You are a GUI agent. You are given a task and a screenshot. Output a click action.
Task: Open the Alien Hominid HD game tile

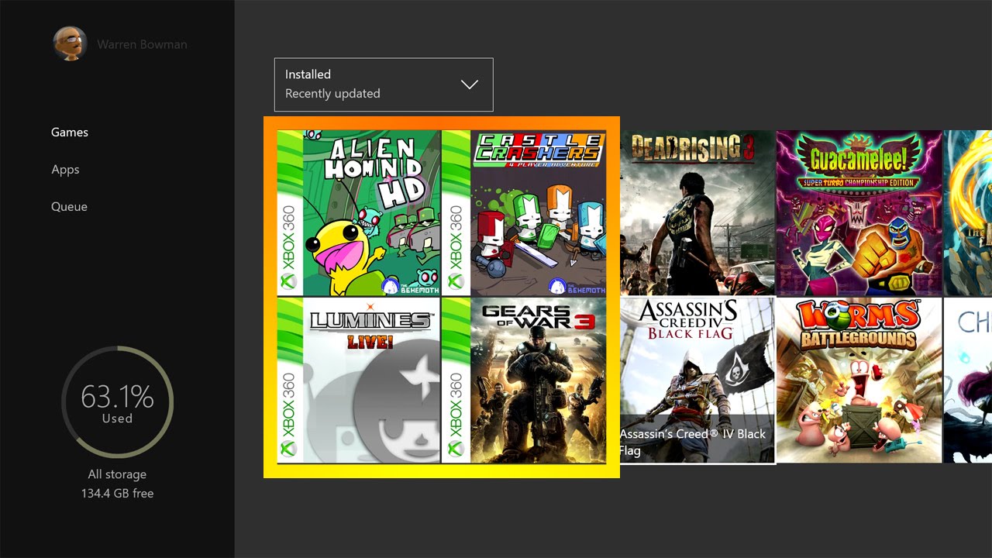(x=358, y=213)
